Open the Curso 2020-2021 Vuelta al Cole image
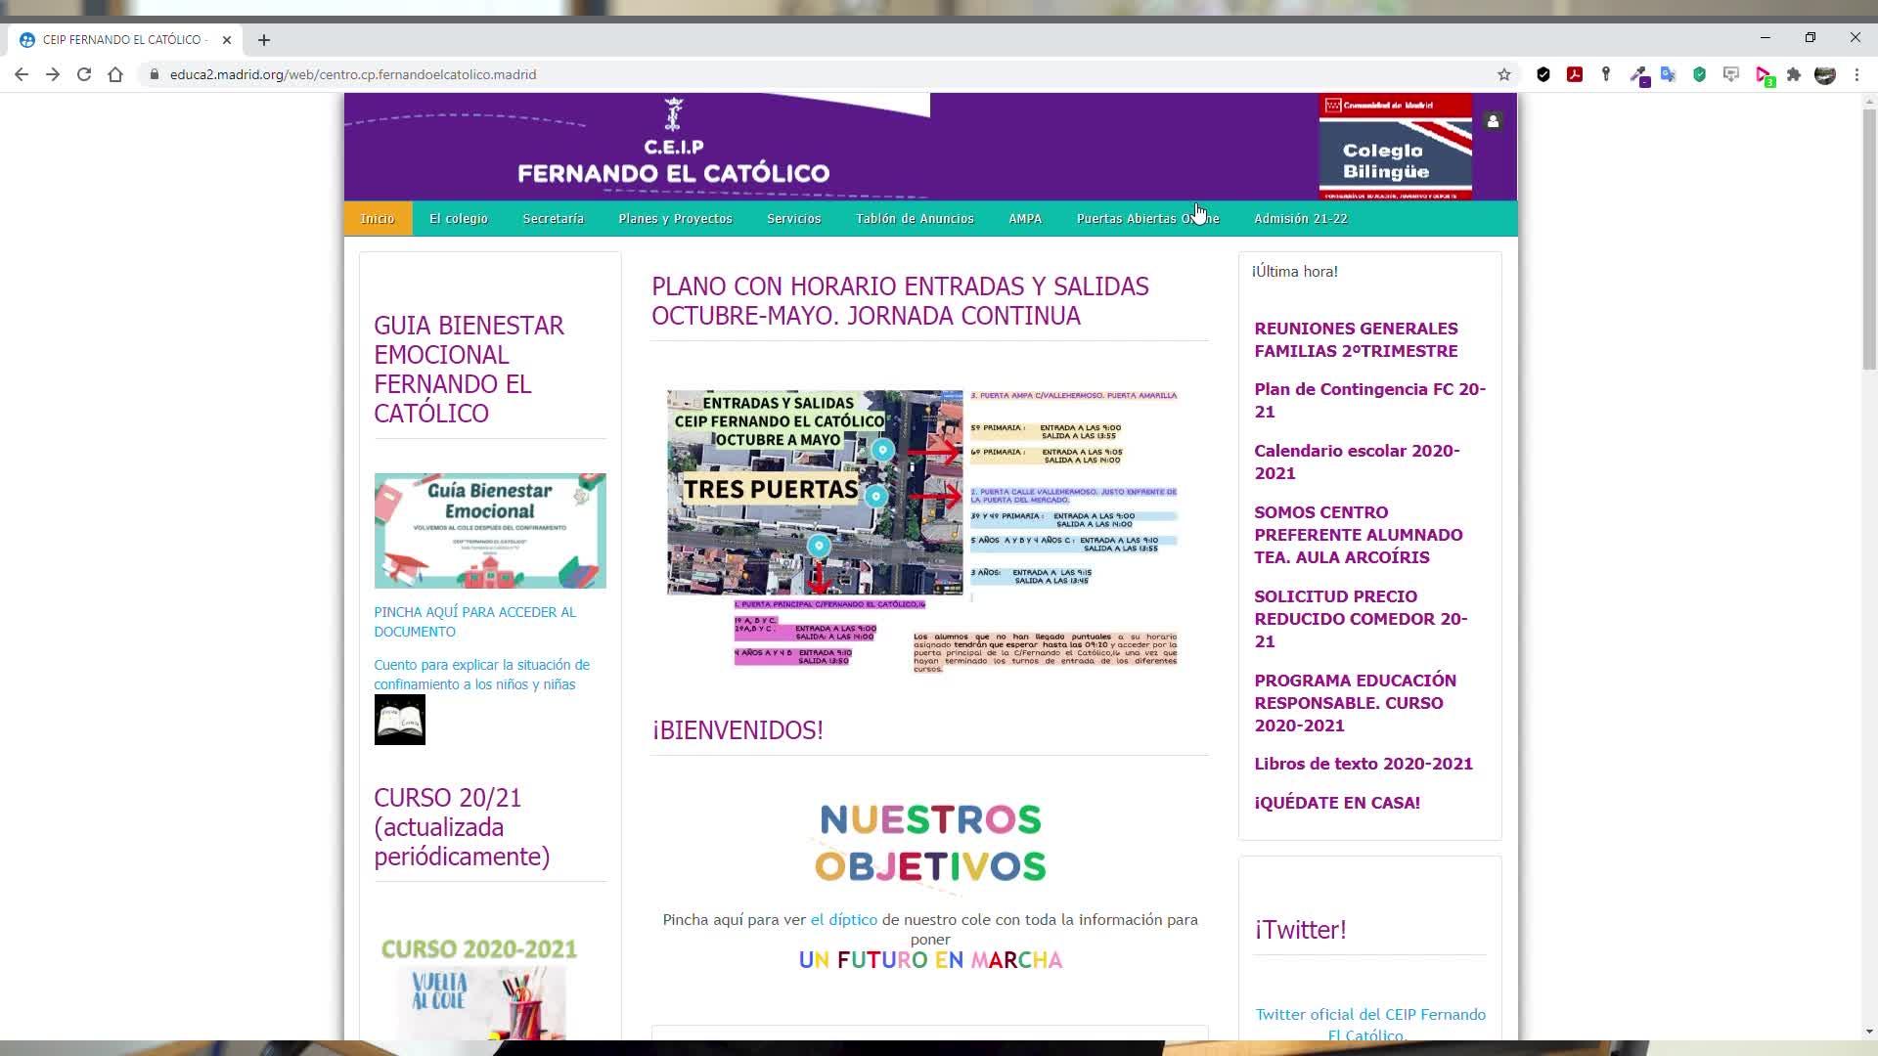 [x=479, y=989]
